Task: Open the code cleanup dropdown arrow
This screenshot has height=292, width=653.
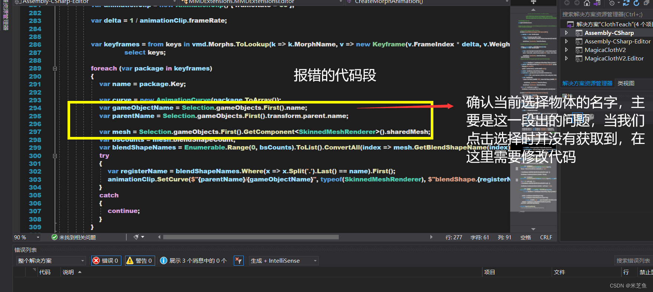Action: tap(143, 237)
